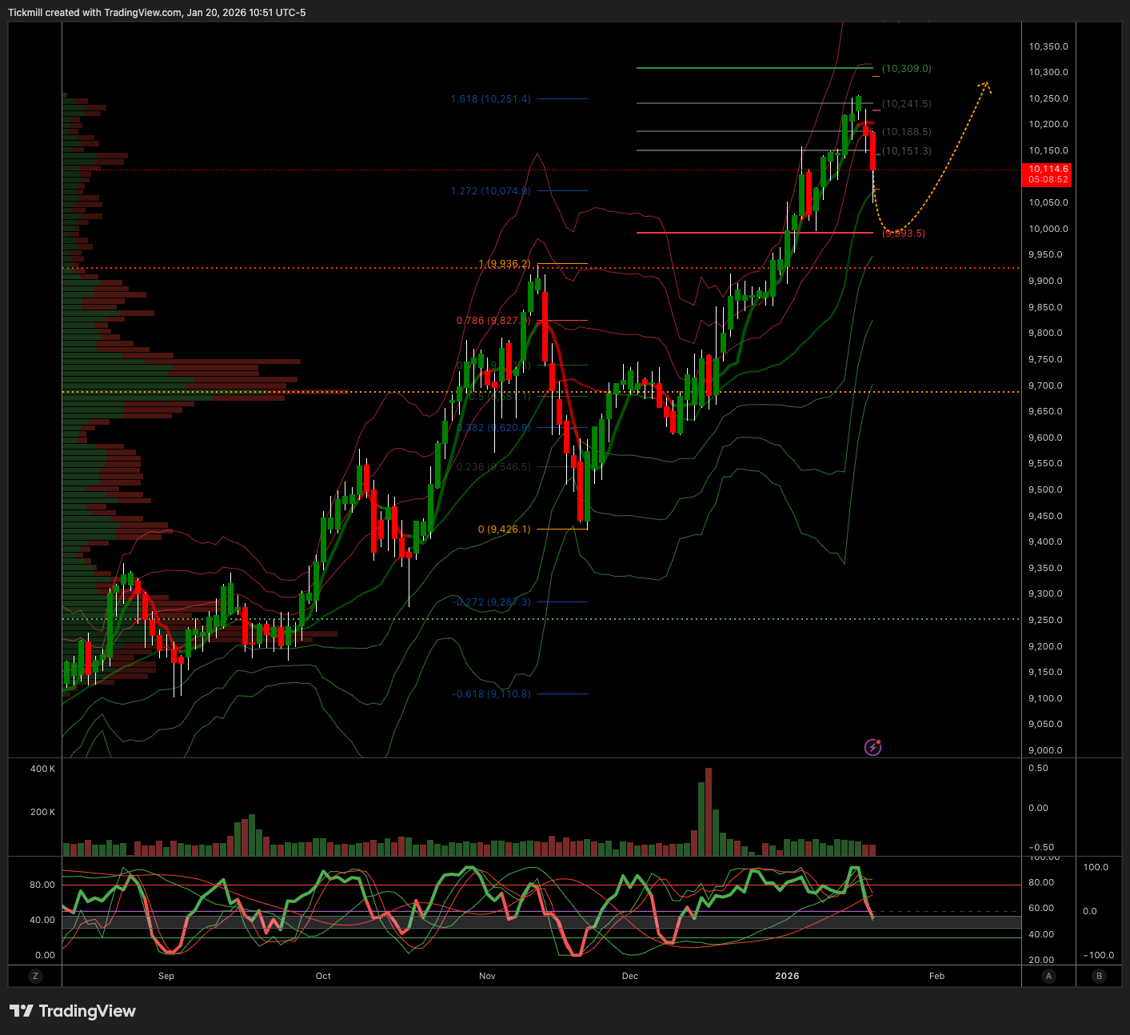Click the TradingView logo glyph at bottom left
Viewport: 1130px width, 1035px height.
[x=23, y=1011]
